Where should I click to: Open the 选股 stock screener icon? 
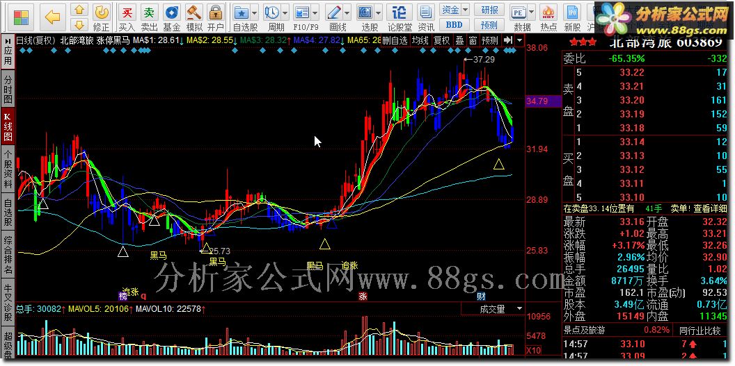point(366,17)
